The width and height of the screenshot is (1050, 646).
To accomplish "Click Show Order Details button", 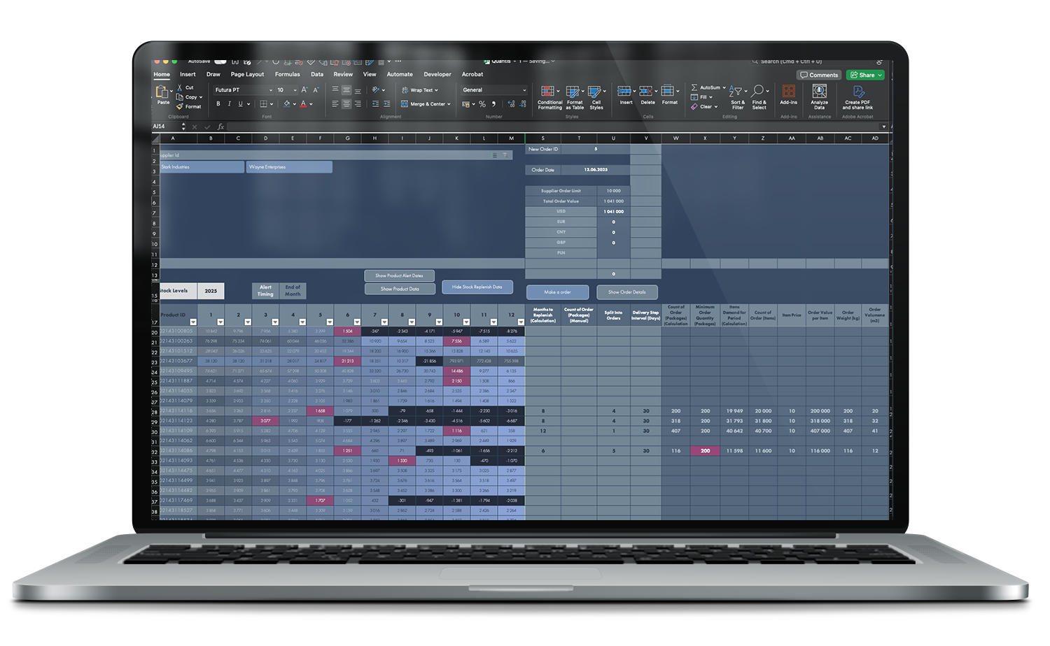I will (x=627, y=292).
